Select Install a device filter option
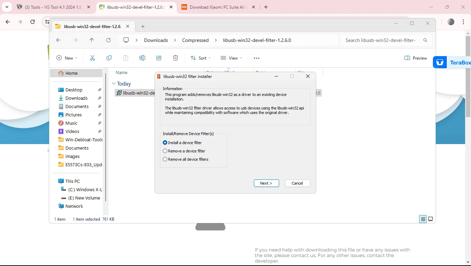Image resolution: width=471 pixels, height=266 pixels. pyautogui.click(x=182, y=143)
